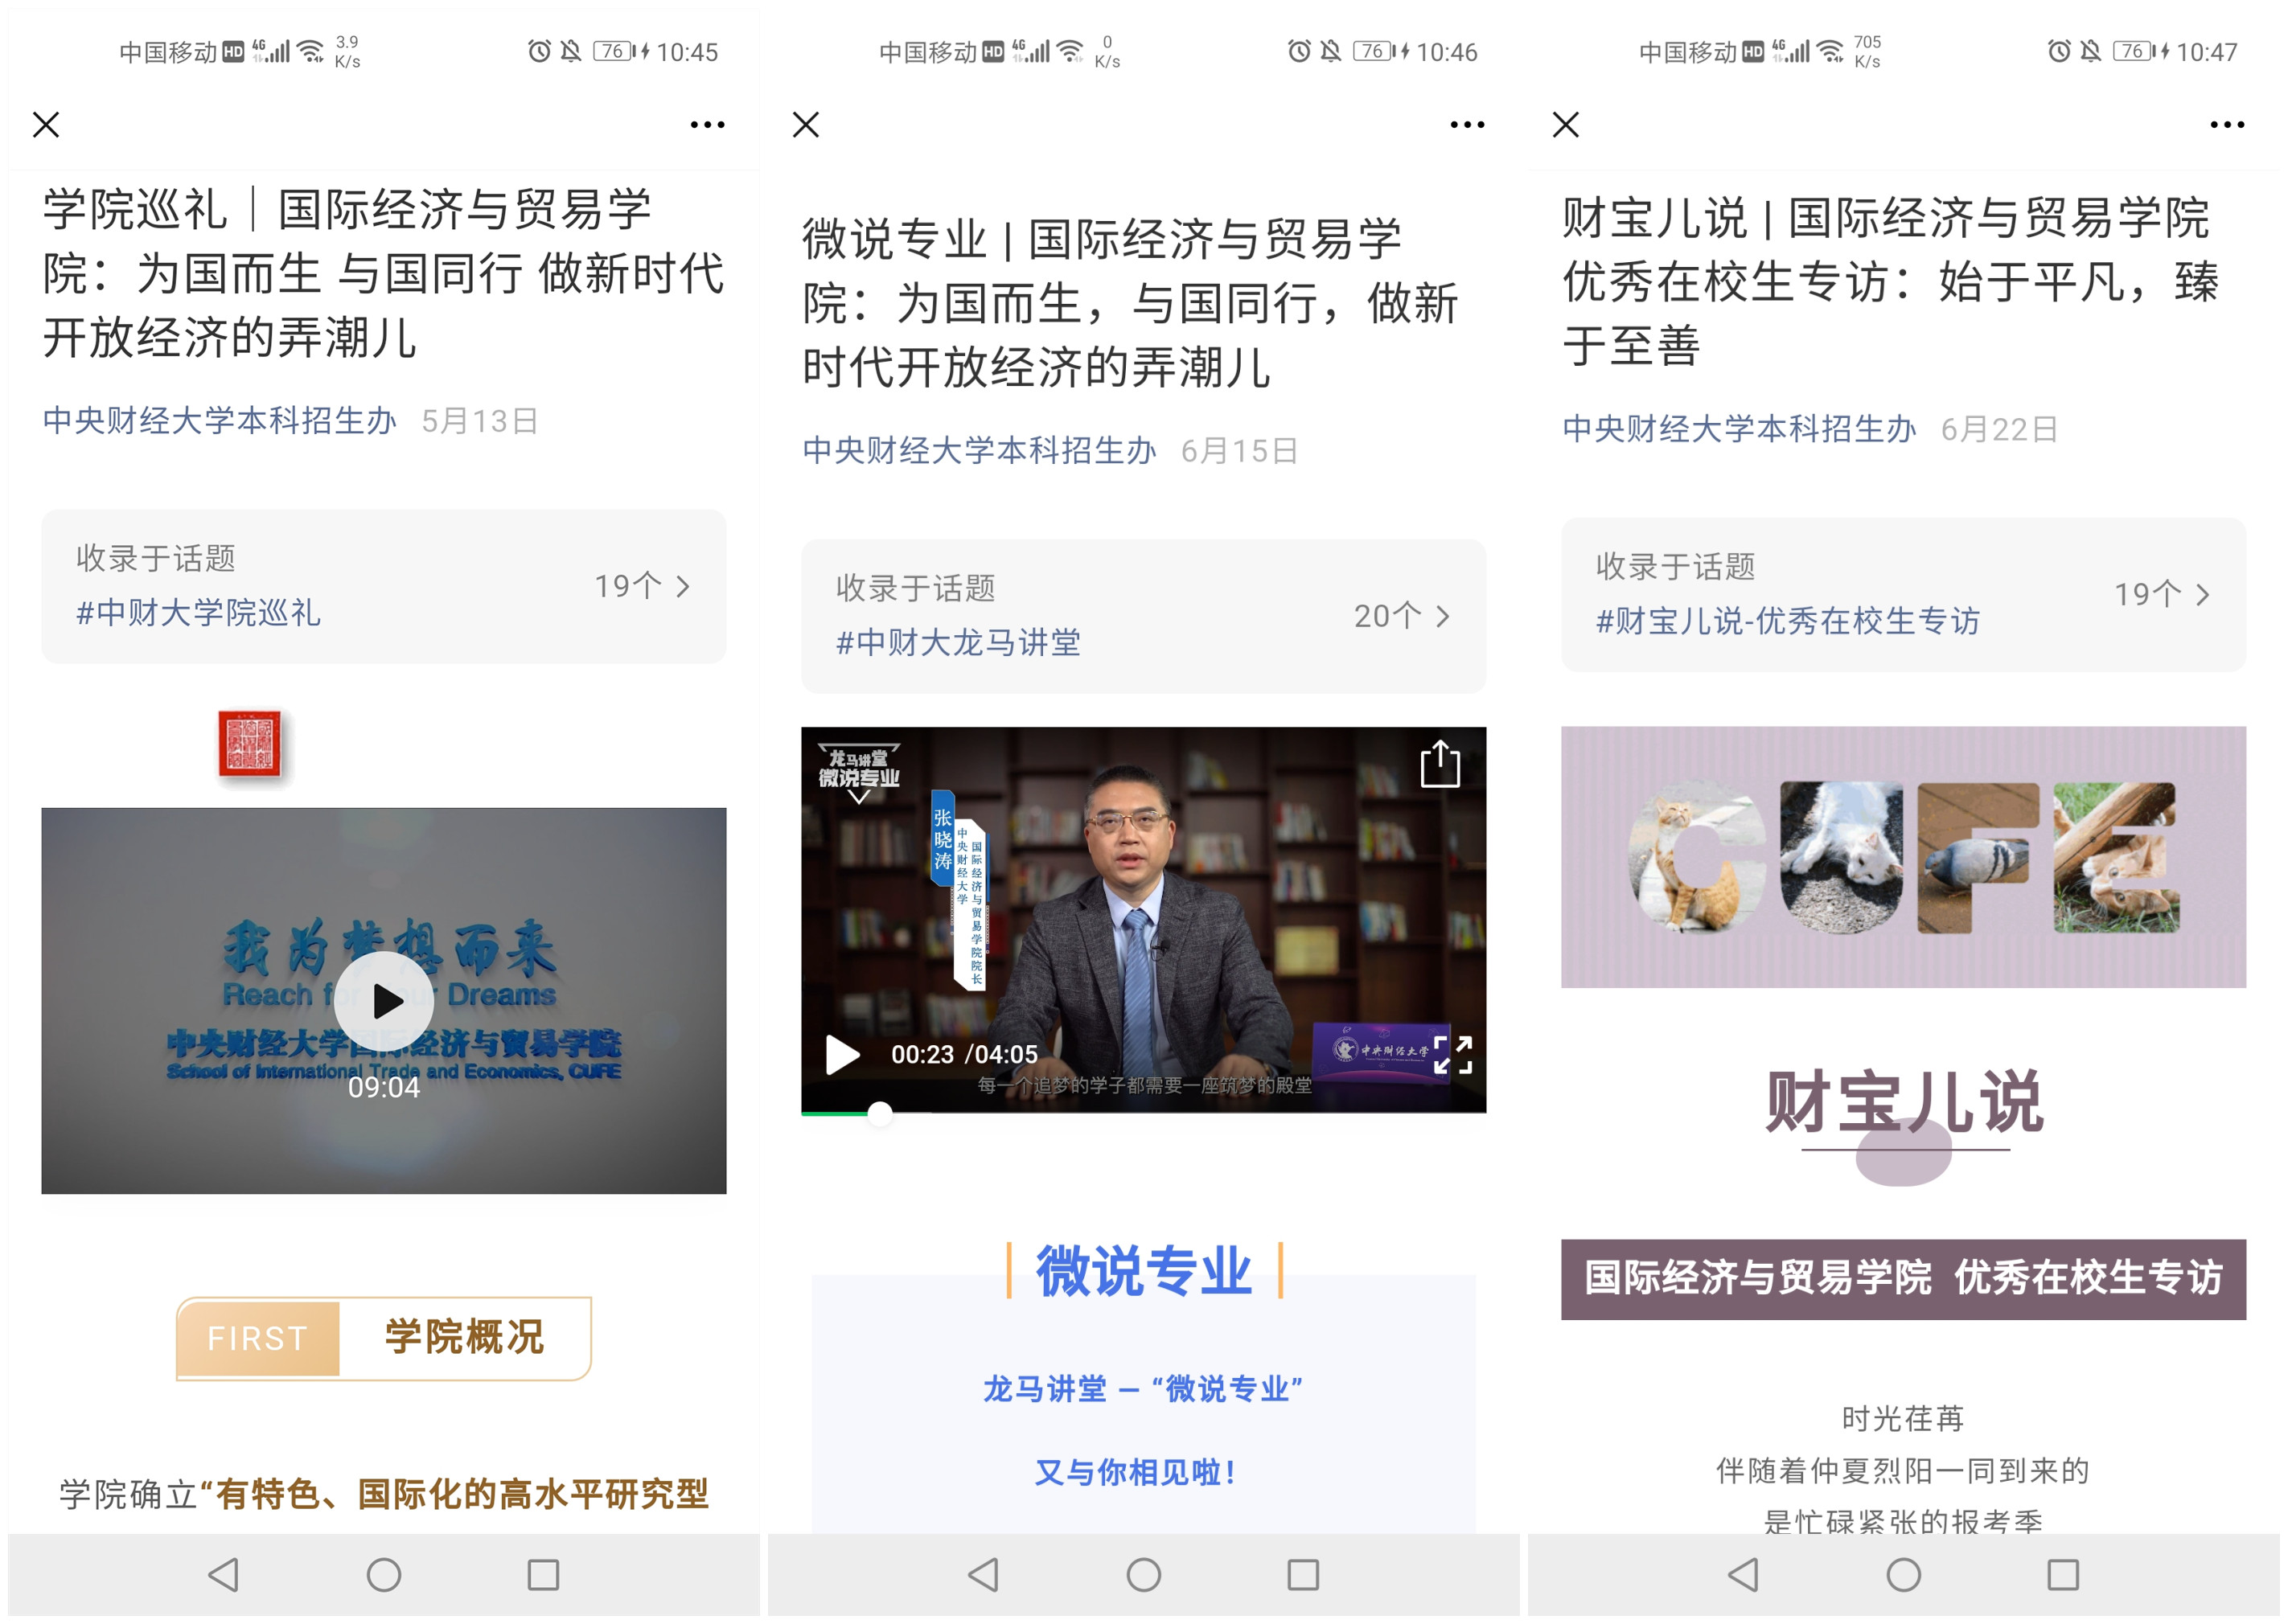Open #财宝儿说-优秀在校生专访 topic tag

[1787, 621]
